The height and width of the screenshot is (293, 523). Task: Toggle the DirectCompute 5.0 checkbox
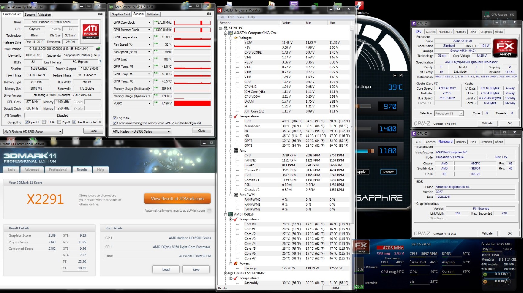tap(74, 122)
